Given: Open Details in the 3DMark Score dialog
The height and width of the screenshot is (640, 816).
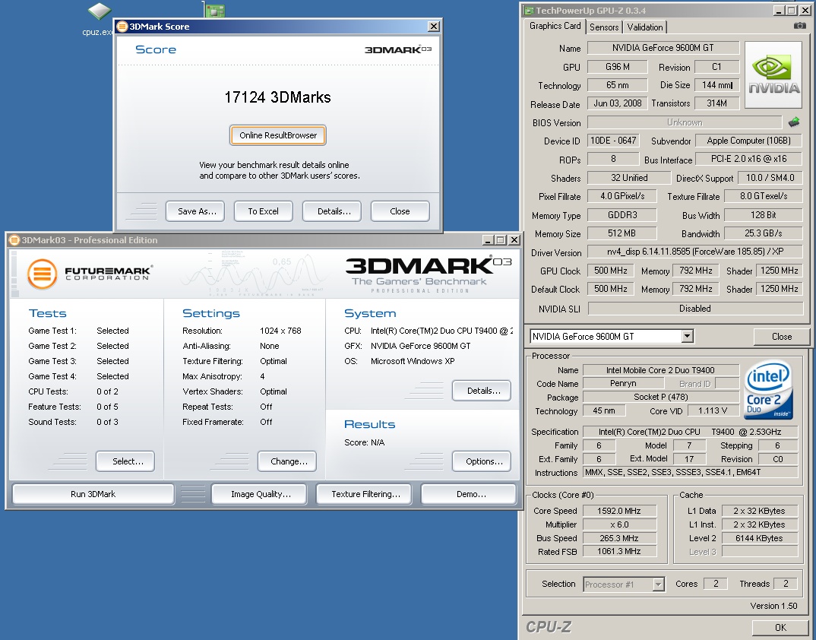Looking at the screenshot, I should click(x=332, y=211).
